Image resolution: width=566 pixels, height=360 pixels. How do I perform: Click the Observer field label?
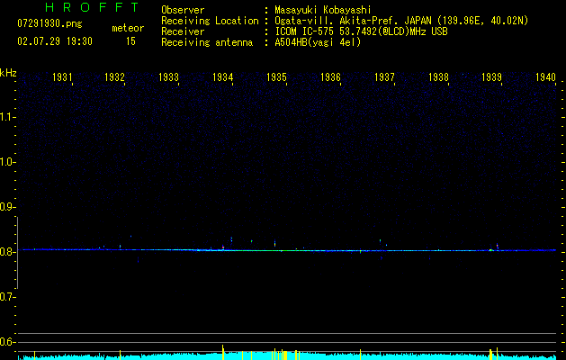click(183, 10)
